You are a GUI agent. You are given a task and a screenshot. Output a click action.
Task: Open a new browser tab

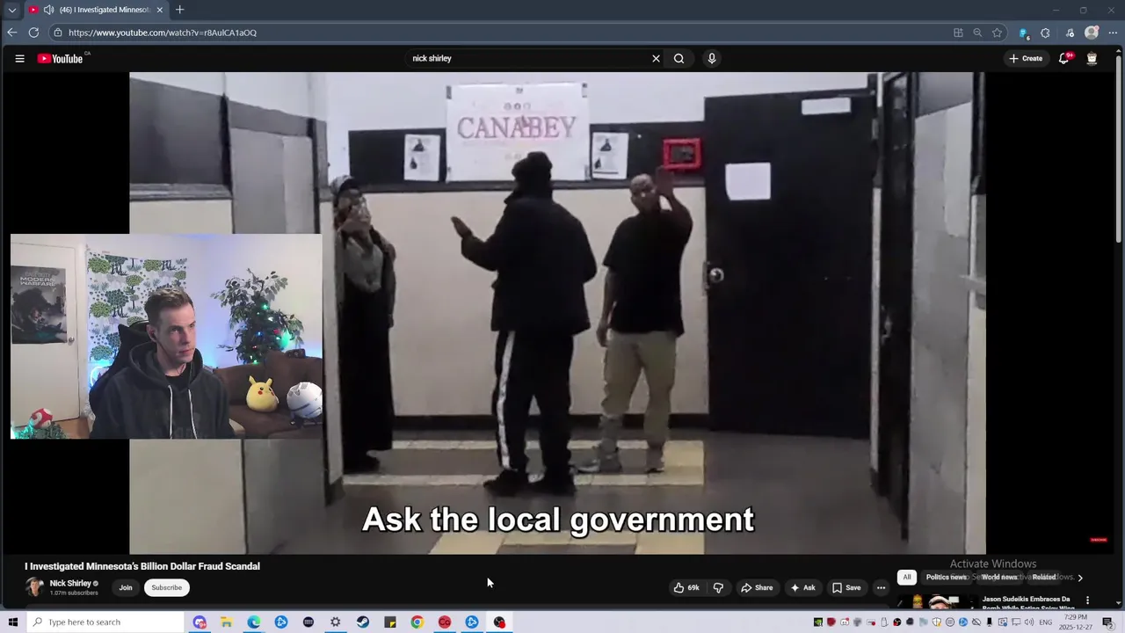[179, 10]
